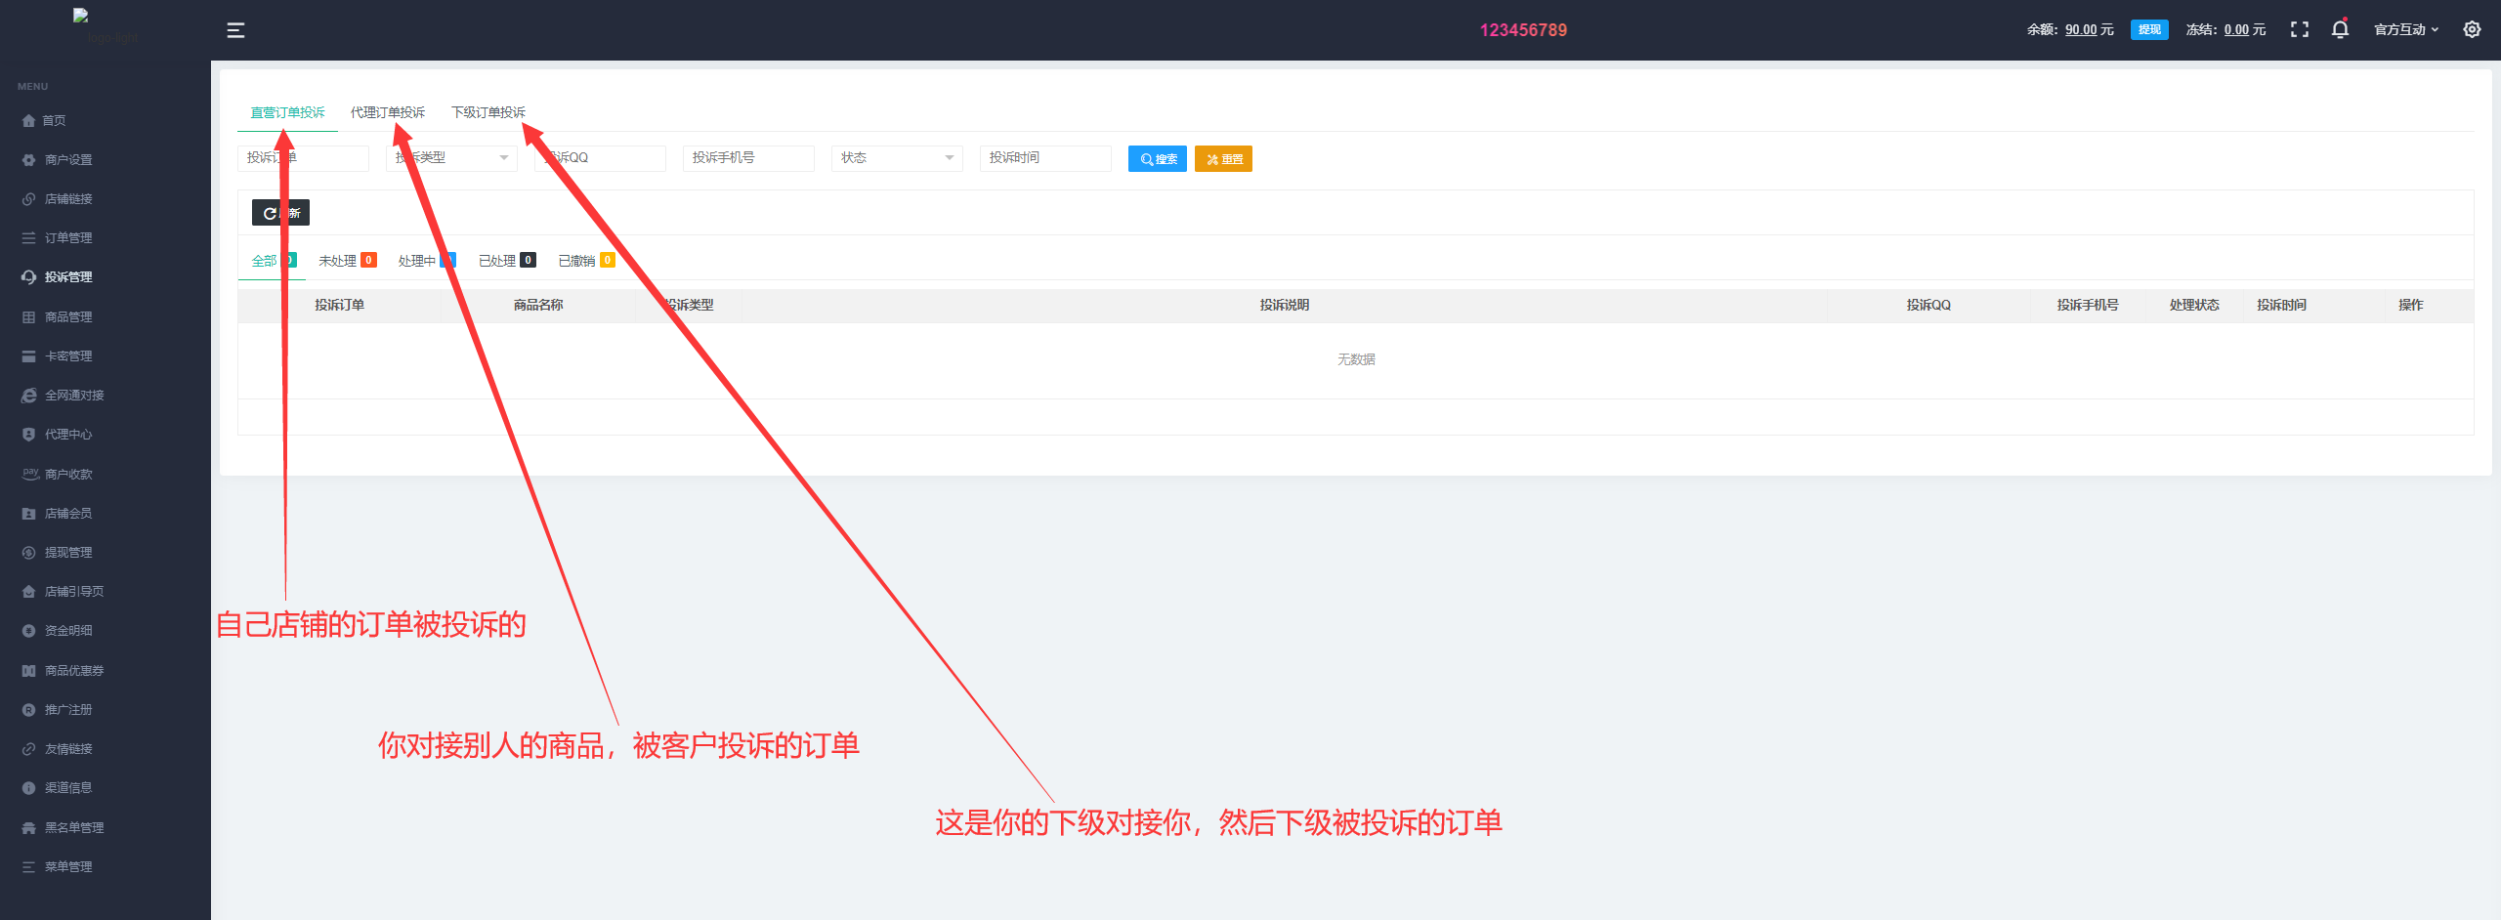This screenshot has width=2501, height=920.
Task: Focus the 投诉订单 input field
Action: pyautogui.click(x=303, y=158)
